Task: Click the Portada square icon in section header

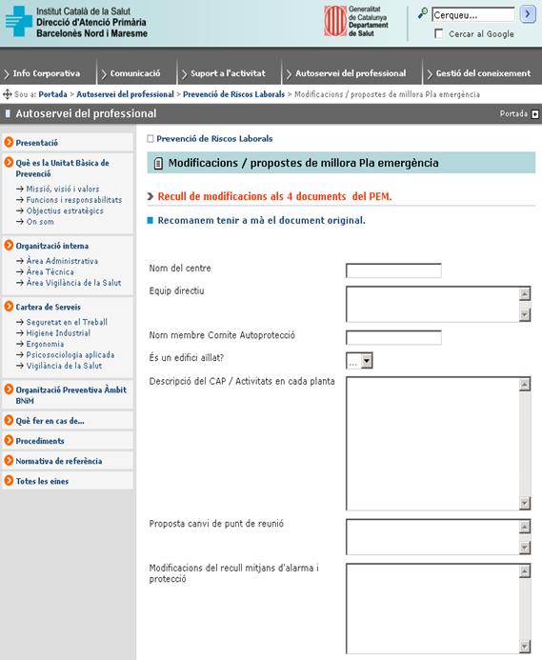Action: tap(534, 114)
